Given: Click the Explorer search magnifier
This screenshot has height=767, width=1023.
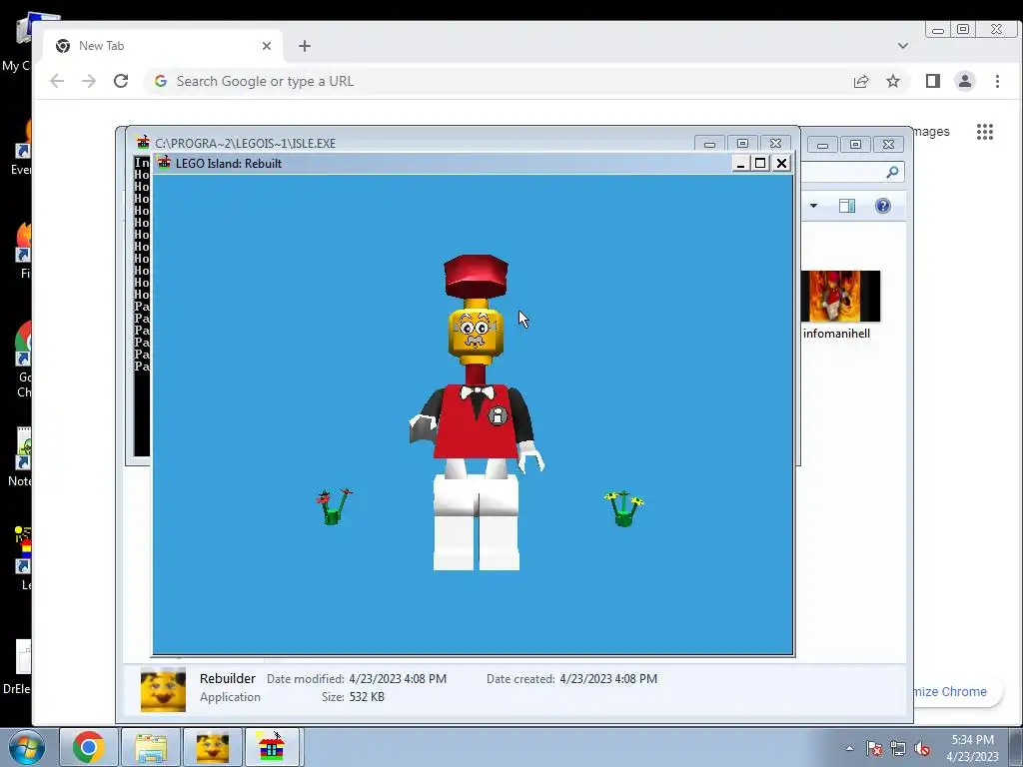Looking at the screenshot, I should (x=892, y=172).
